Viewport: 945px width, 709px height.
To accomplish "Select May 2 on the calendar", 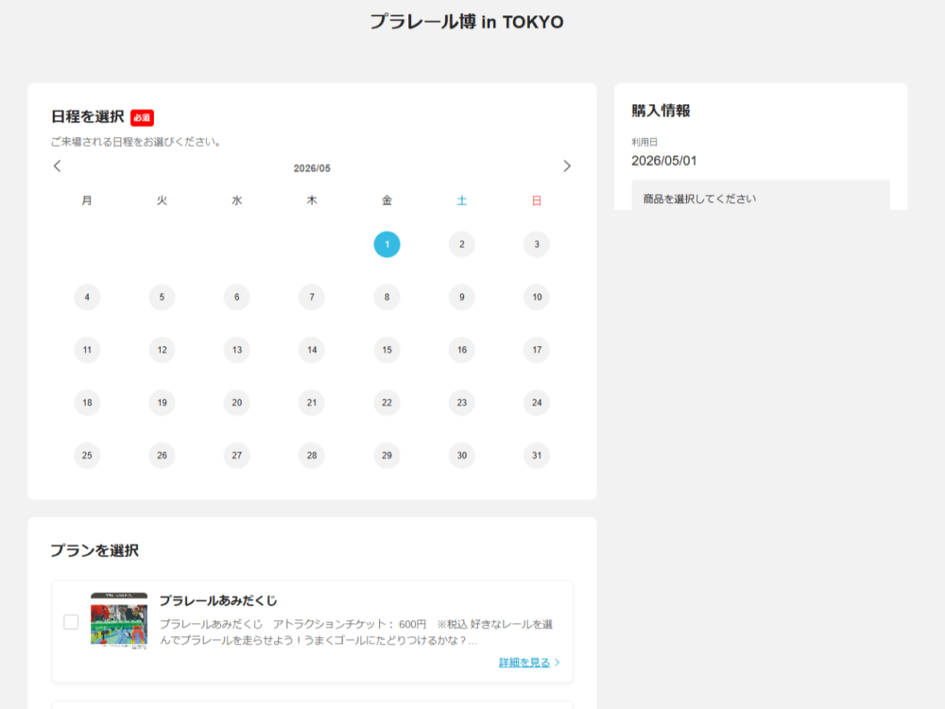I will pos(462,244).
